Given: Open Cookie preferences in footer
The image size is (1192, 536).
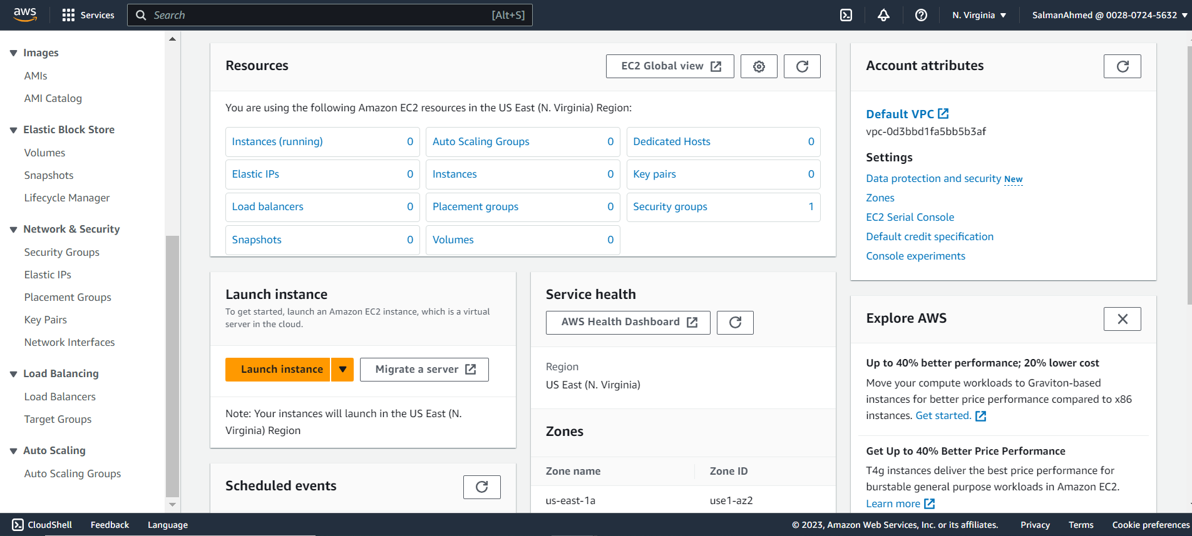Looking at the screenshot, I should click(1151, 525).
